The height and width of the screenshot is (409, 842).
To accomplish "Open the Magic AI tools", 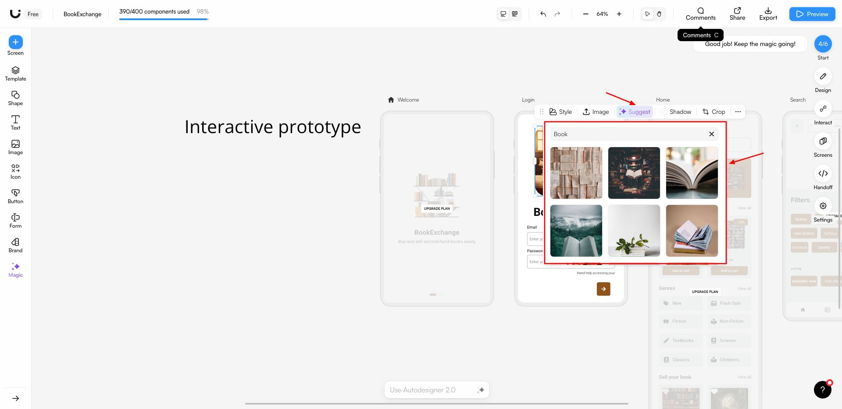I will tap(15, 270).
